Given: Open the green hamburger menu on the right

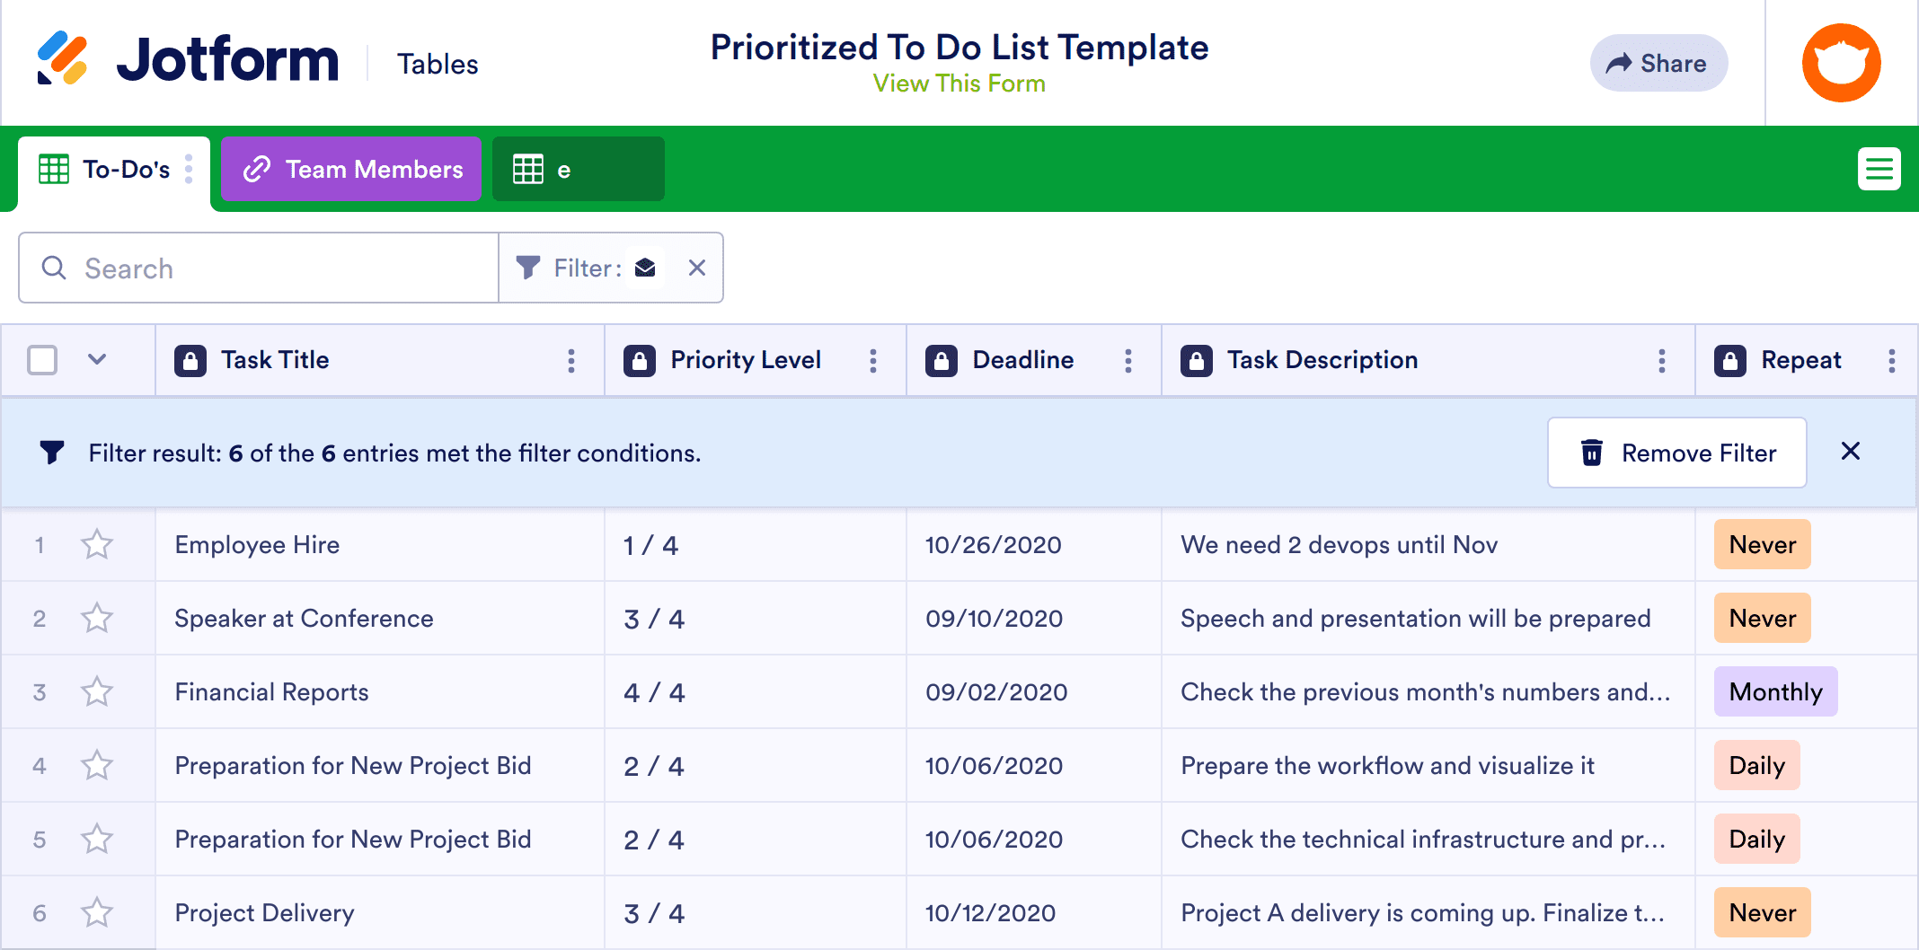Looking at the screenshot, I should tap(1879, 169).
